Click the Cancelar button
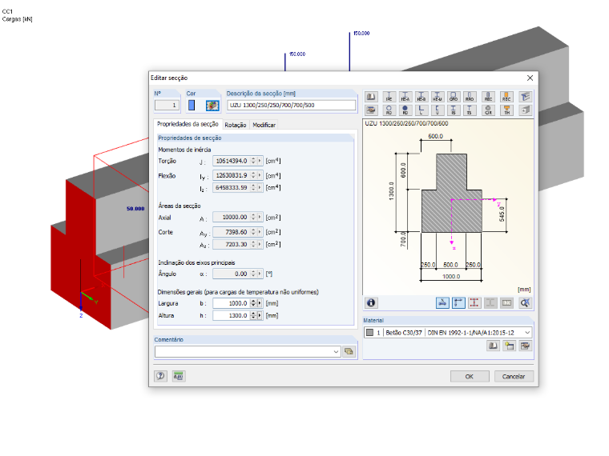Image resolution: width=609 pixels, height=456 pixels. 514,377
